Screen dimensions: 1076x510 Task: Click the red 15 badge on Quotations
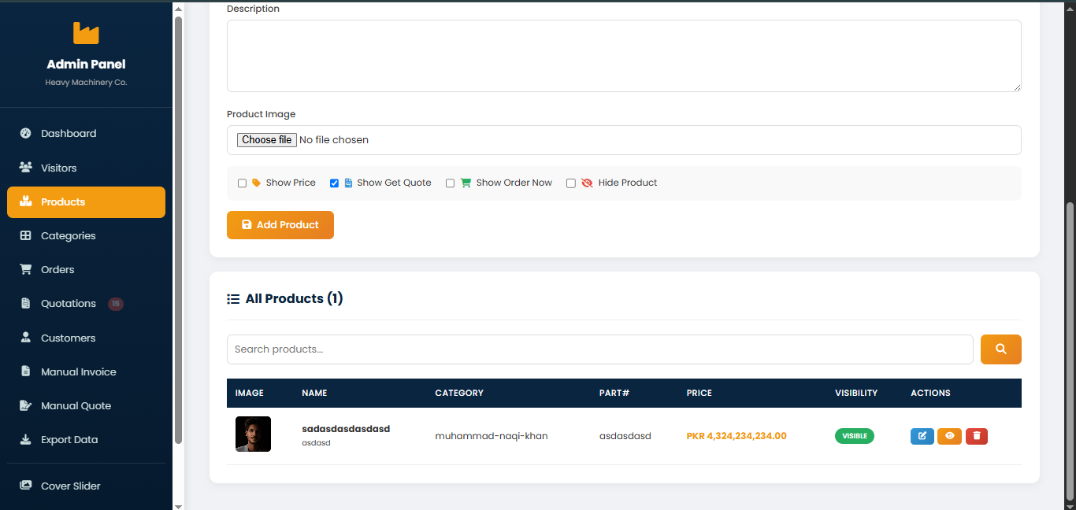pyautogui.click(x=116, y=304)
